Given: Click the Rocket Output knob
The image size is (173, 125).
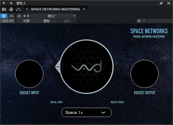Looking at the screenshot, I should pyautogui.click(x=145, y=74).
